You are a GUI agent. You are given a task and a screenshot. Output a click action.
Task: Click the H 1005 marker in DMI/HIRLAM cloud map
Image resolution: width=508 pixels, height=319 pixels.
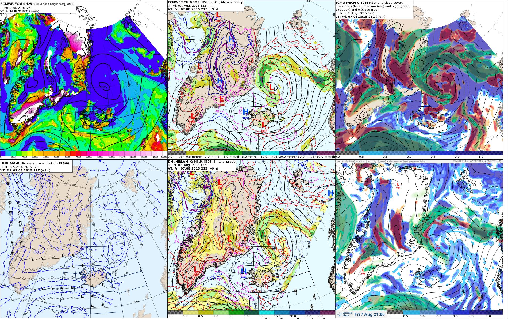point(411,273)
